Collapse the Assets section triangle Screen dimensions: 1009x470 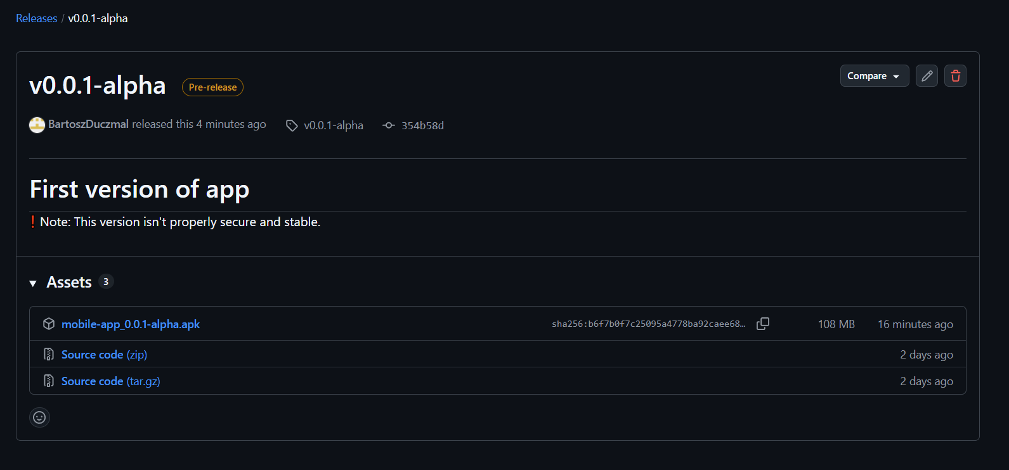[33, 283]
